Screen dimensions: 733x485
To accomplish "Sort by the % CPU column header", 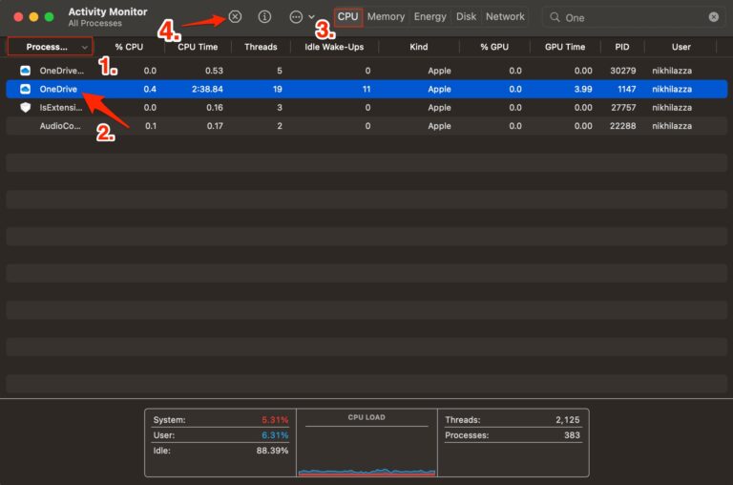I will click(x=131, y=47).
